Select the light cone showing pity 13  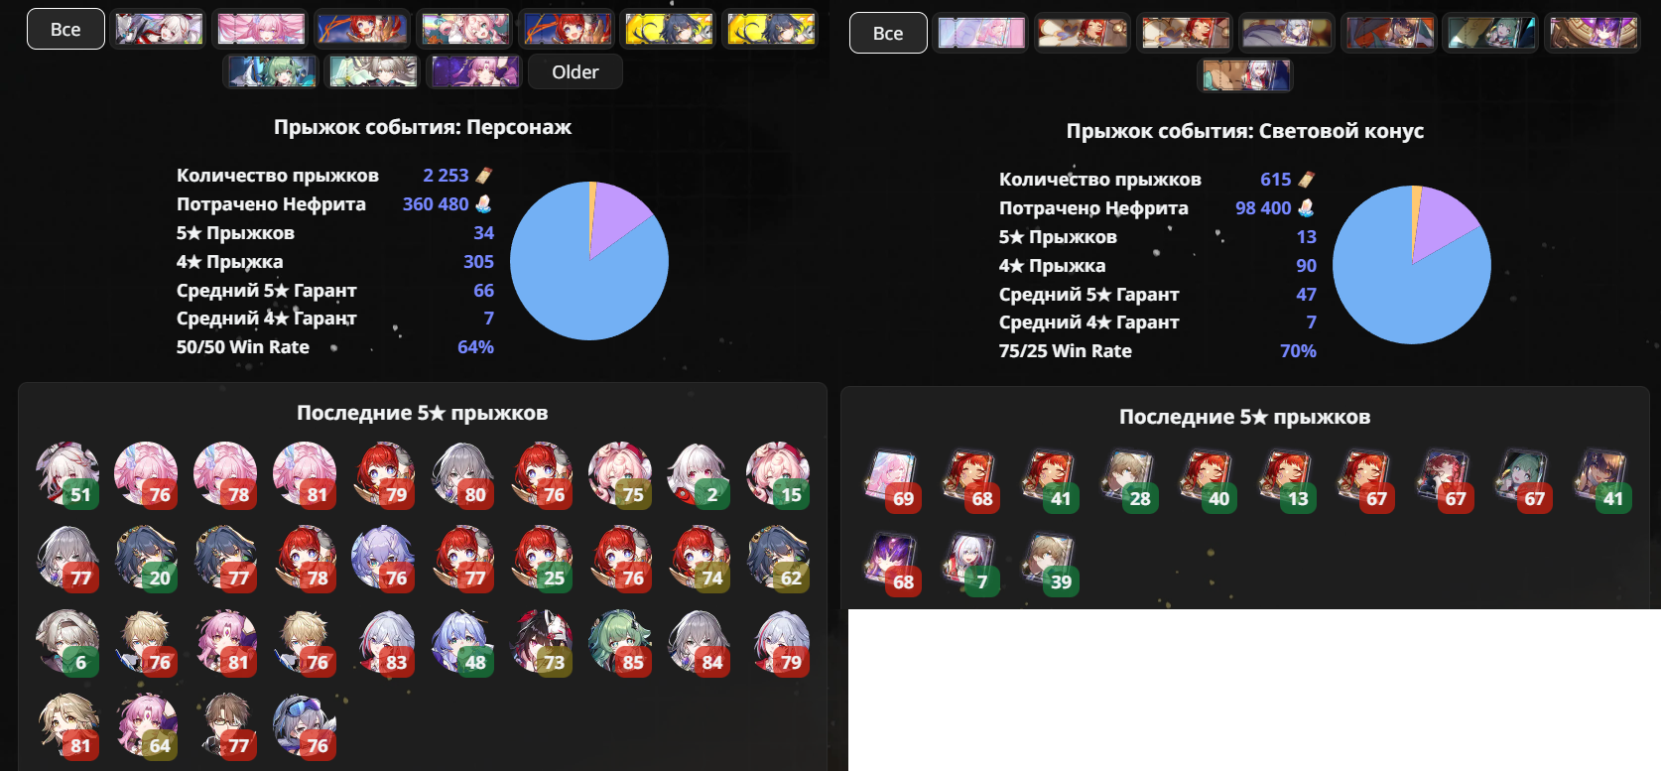pos(1287,480)
